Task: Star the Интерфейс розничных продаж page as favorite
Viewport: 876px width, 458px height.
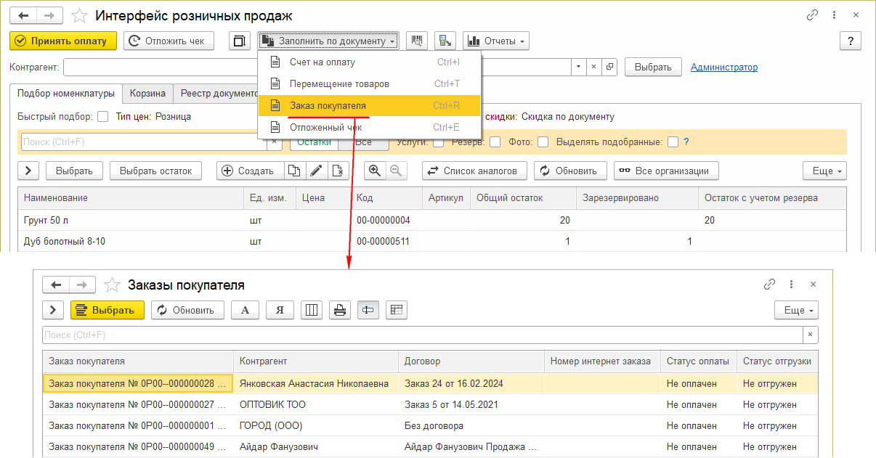Action: click(81, 16)
